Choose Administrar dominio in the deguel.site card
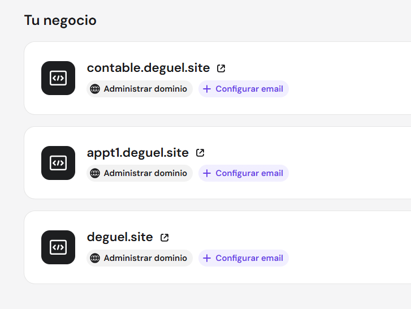Viewport: 411px width, 309px height. (x=145, y=258)
